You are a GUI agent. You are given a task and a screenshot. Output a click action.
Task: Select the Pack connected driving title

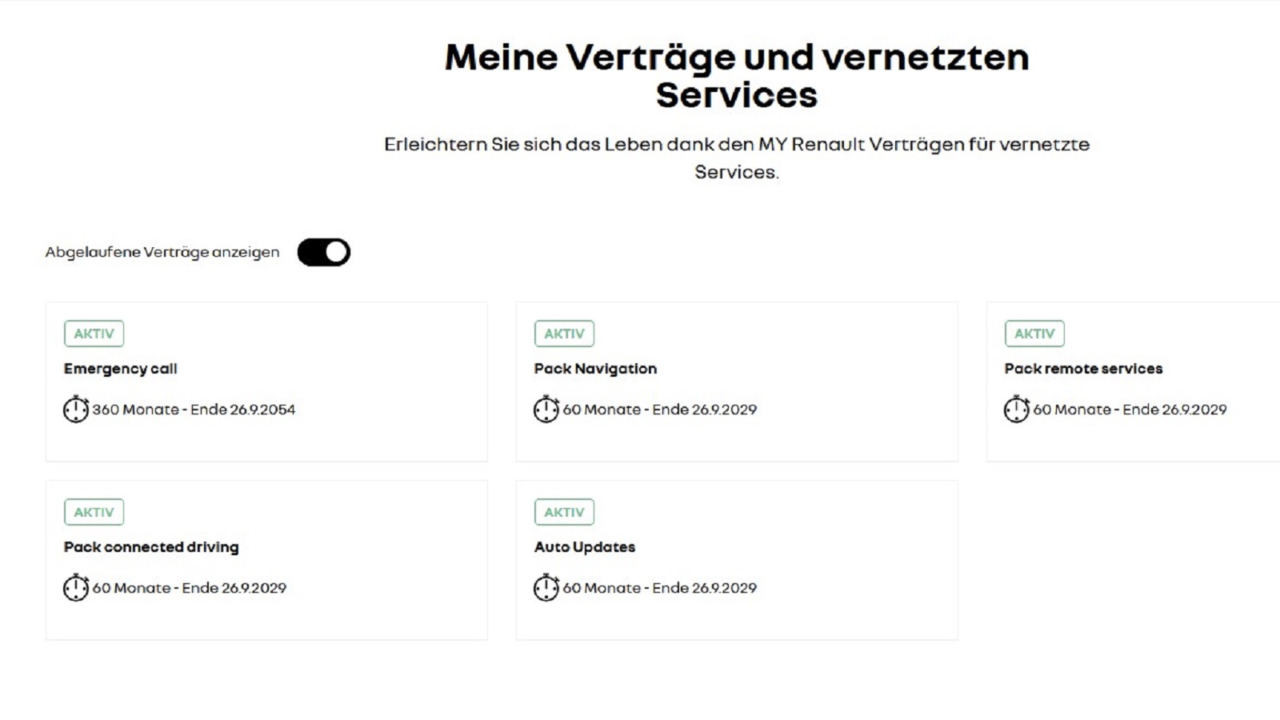pyautogui.click(x=152, y=547)
